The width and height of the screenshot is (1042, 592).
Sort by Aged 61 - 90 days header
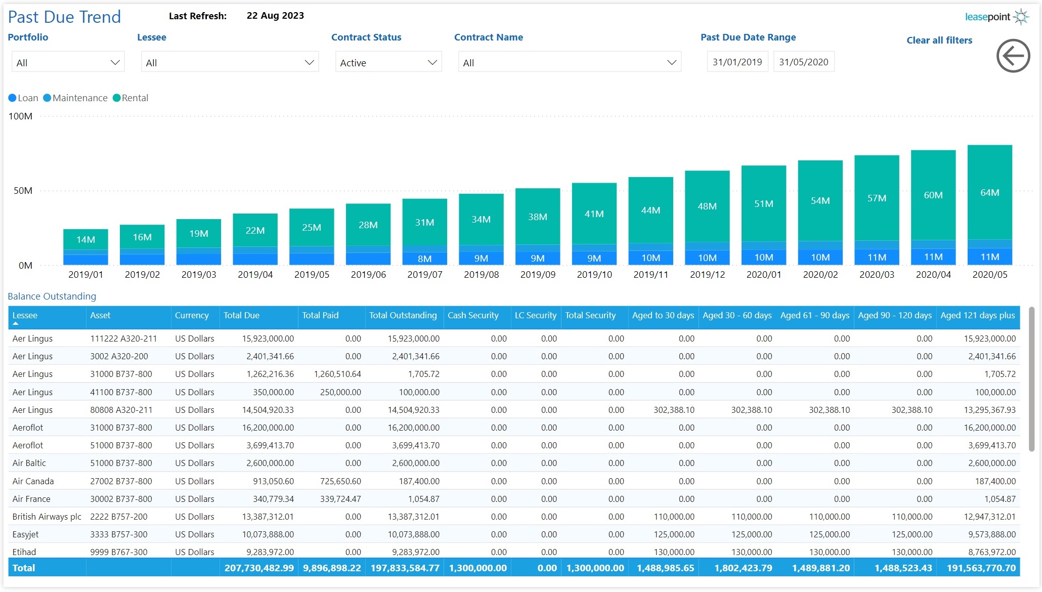815,316
